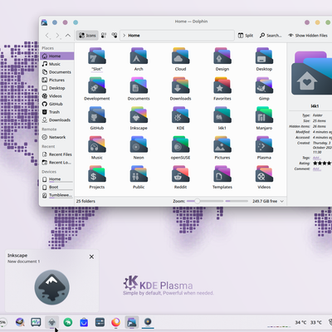Open the Downloads folder icon in file grid
Image resolution: width=332 pixels, height=332 pixels.
tap(180, 85)
